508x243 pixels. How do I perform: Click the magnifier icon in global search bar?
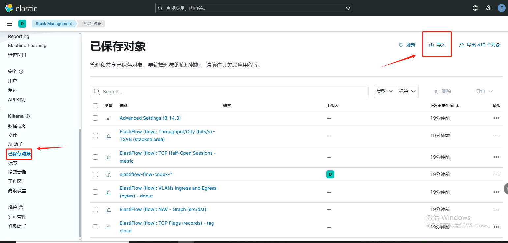160,8
